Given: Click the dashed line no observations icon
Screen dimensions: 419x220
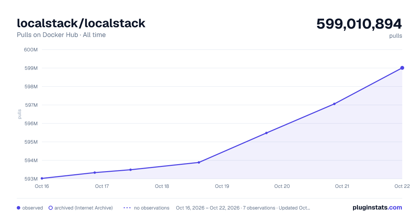Looking at the screenshot, I should point(127,208).
